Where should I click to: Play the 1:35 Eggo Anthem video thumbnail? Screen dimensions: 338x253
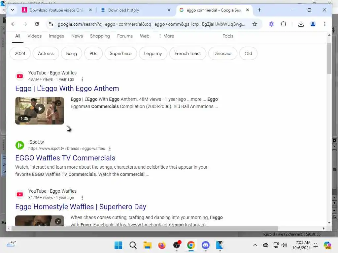[40, 111]
